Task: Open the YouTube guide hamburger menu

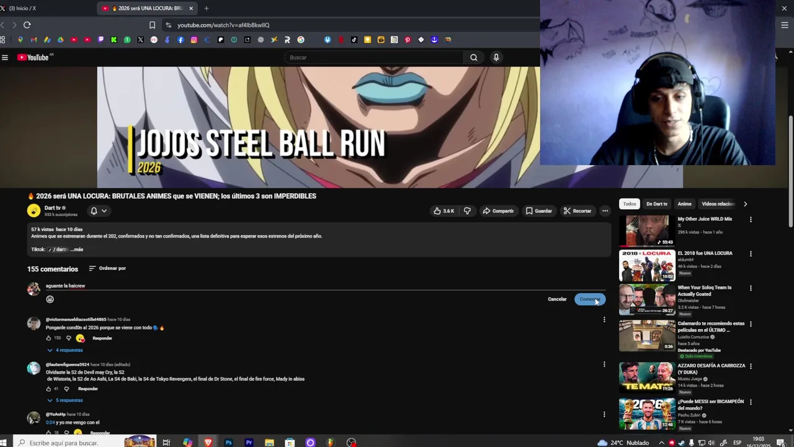Action: point(5,57)
